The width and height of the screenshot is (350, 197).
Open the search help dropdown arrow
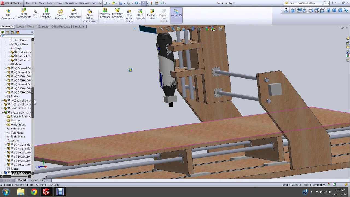(328, 3)
